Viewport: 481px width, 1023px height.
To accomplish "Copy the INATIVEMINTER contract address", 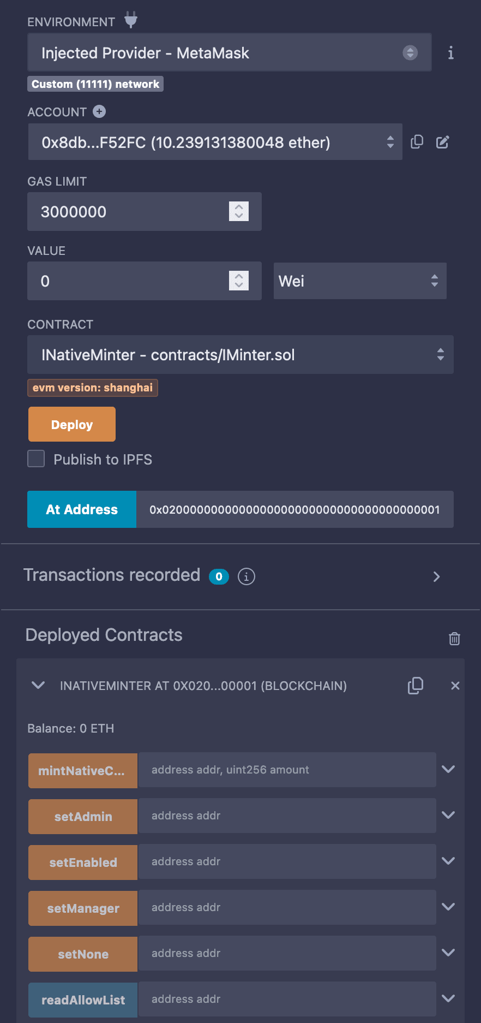I will (416, 686).
